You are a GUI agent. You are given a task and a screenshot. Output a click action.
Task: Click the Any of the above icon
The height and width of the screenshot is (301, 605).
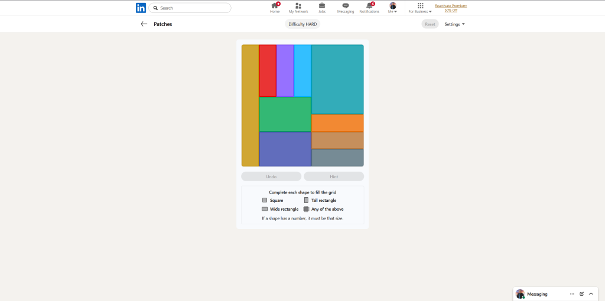coord(307,209)
